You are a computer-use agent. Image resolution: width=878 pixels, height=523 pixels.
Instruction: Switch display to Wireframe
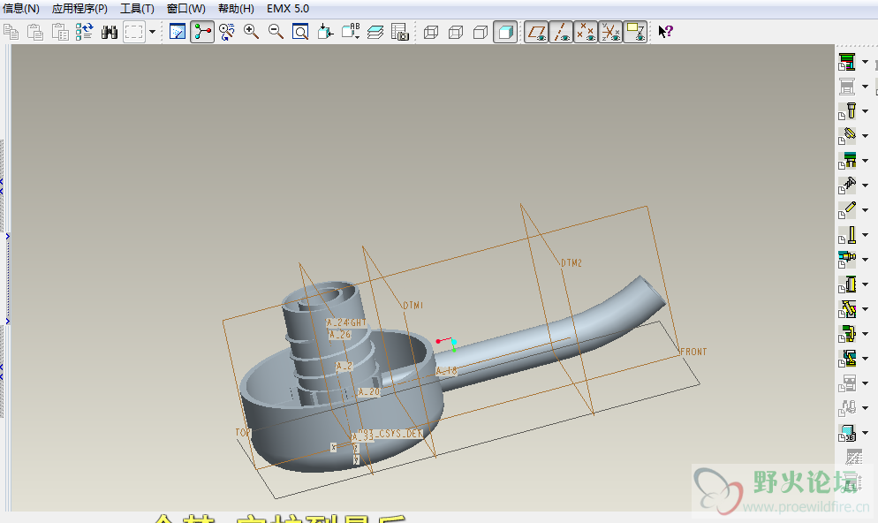[431, 32]
